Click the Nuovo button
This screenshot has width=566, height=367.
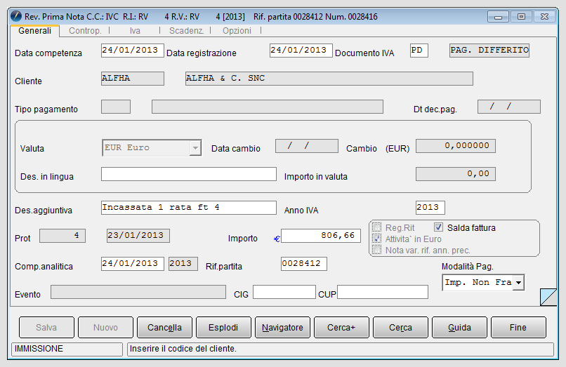[x=105, y=327]
